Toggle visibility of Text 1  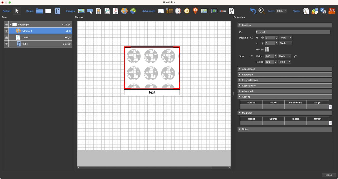tap(6, 44)
